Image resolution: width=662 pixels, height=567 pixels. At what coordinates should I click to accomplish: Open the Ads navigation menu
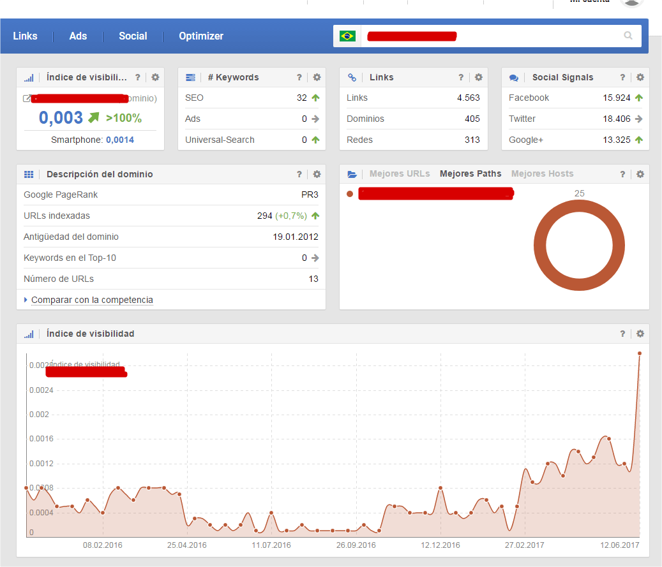coord(78,36)
